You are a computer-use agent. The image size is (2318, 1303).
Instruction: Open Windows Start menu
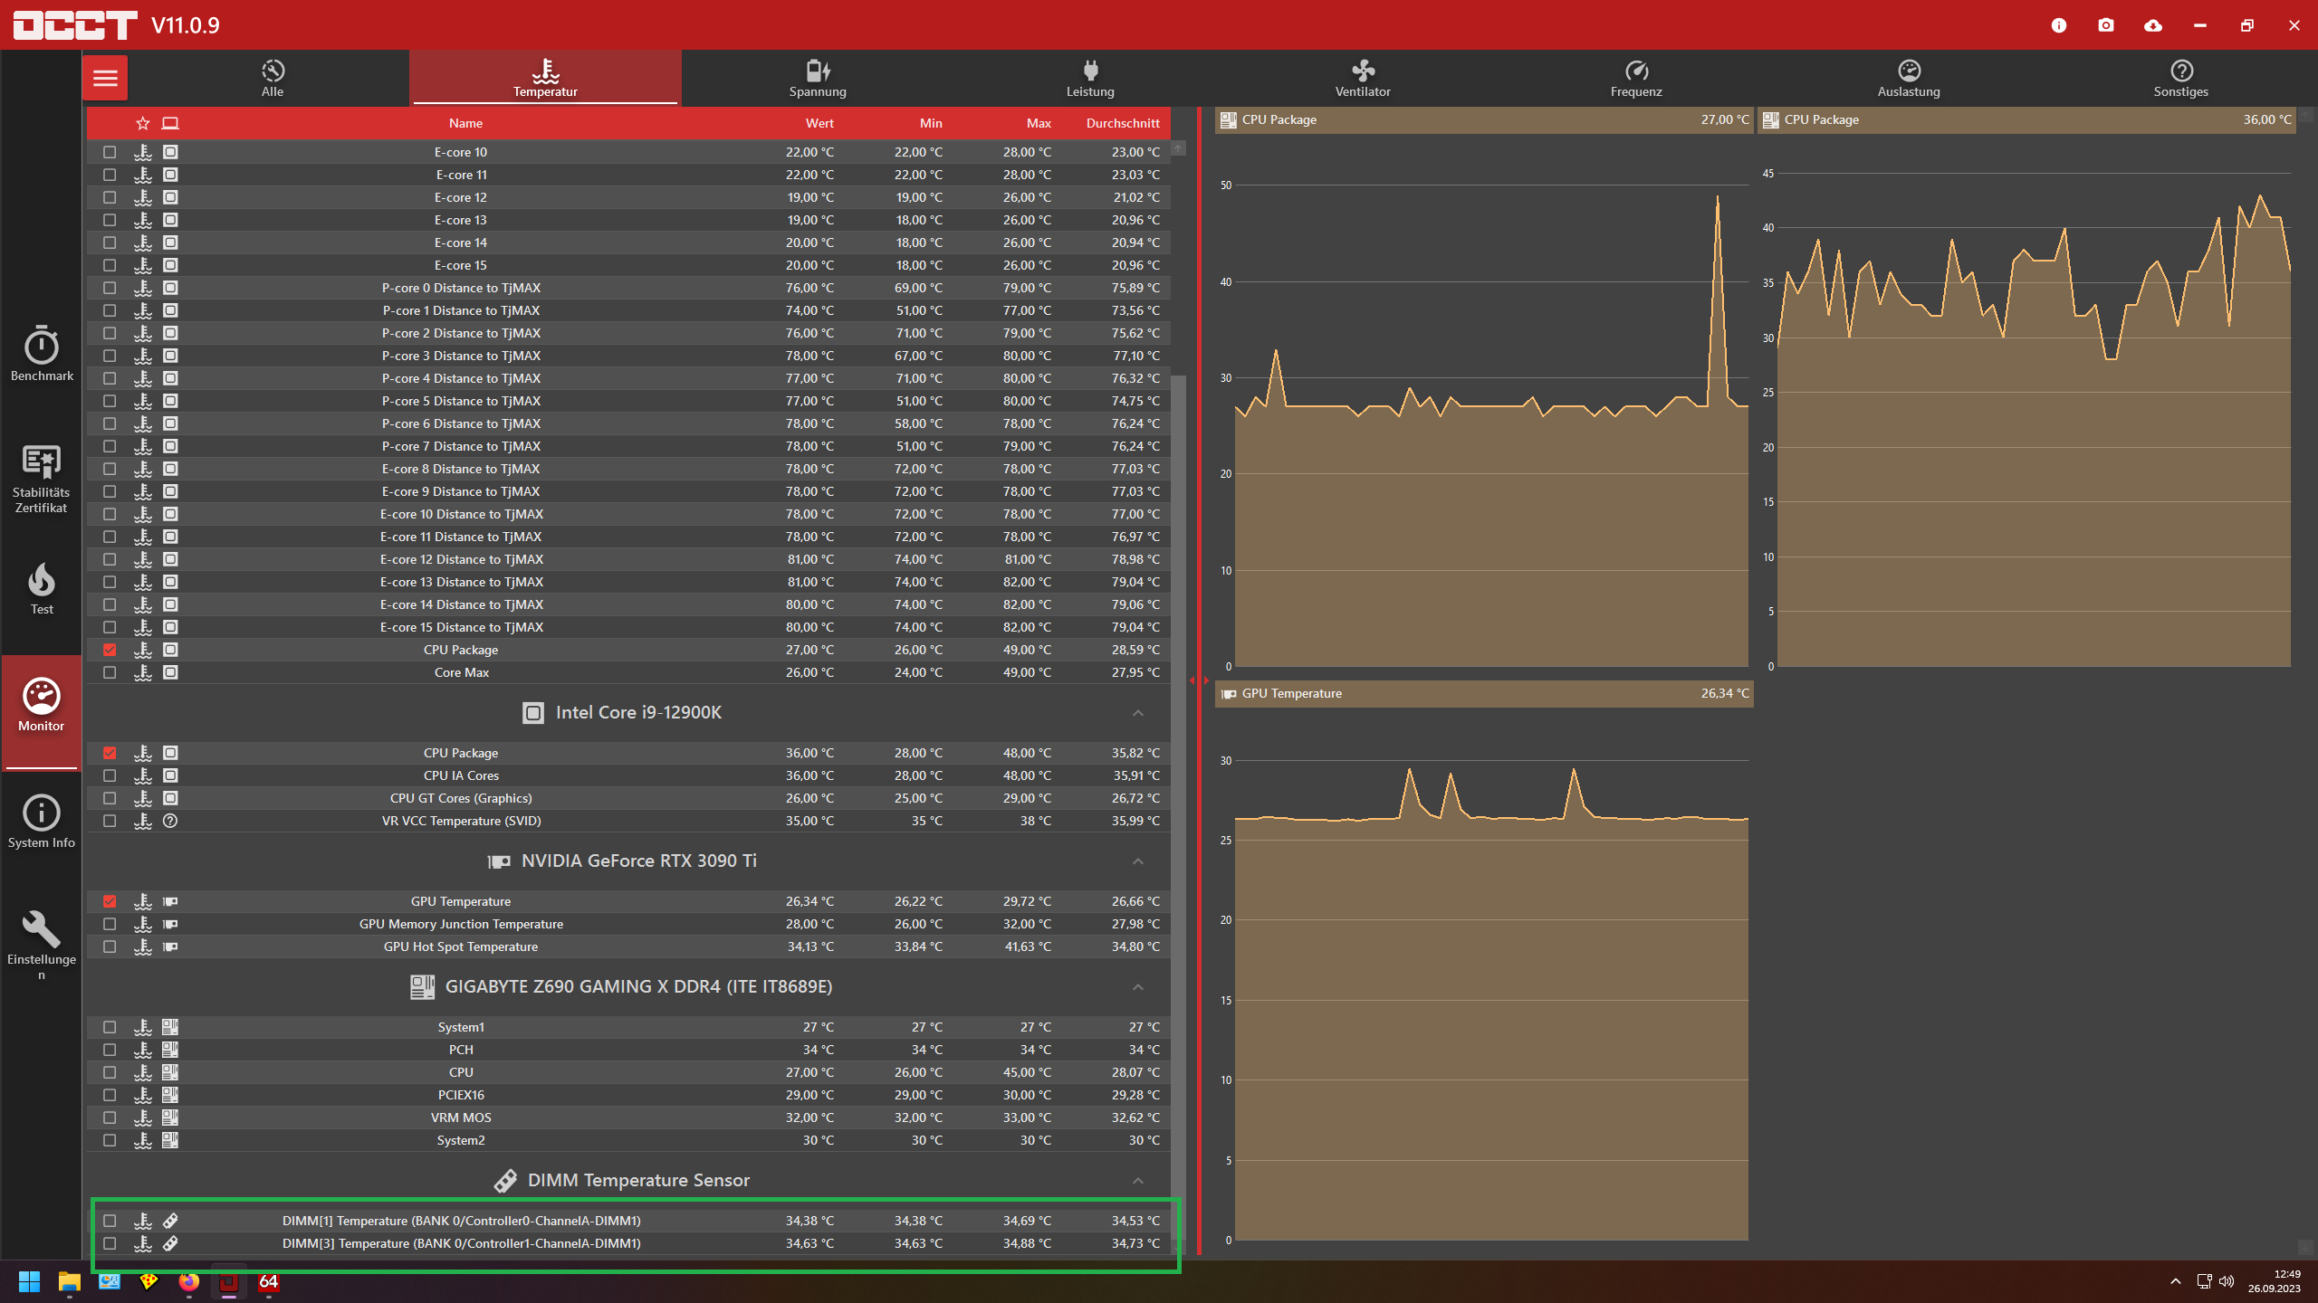[29, 1281]
